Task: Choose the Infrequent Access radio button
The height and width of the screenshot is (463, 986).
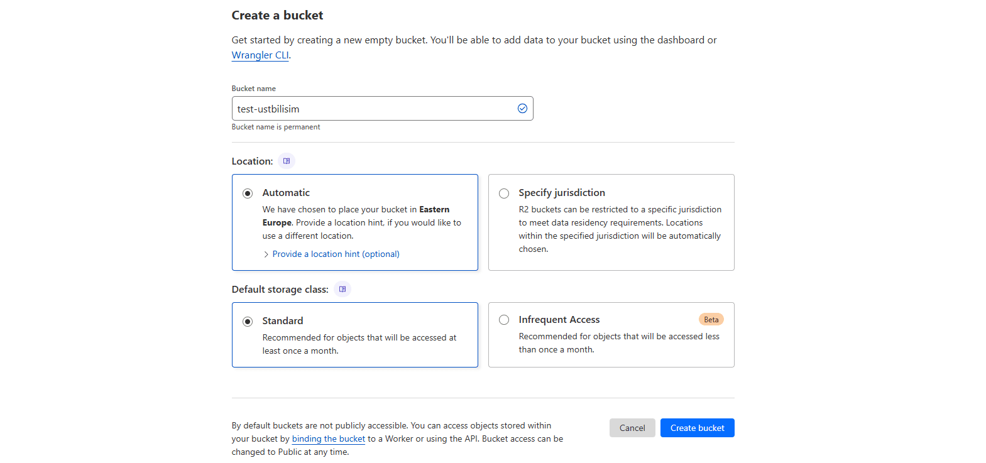Action: 504,320
